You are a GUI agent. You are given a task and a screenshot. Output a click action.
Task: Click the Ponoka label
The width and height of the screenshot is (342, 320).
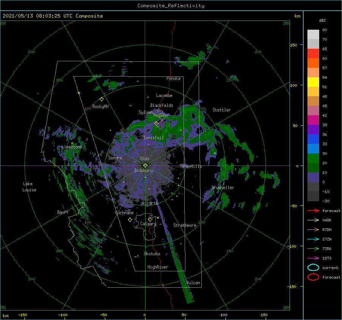173,78
